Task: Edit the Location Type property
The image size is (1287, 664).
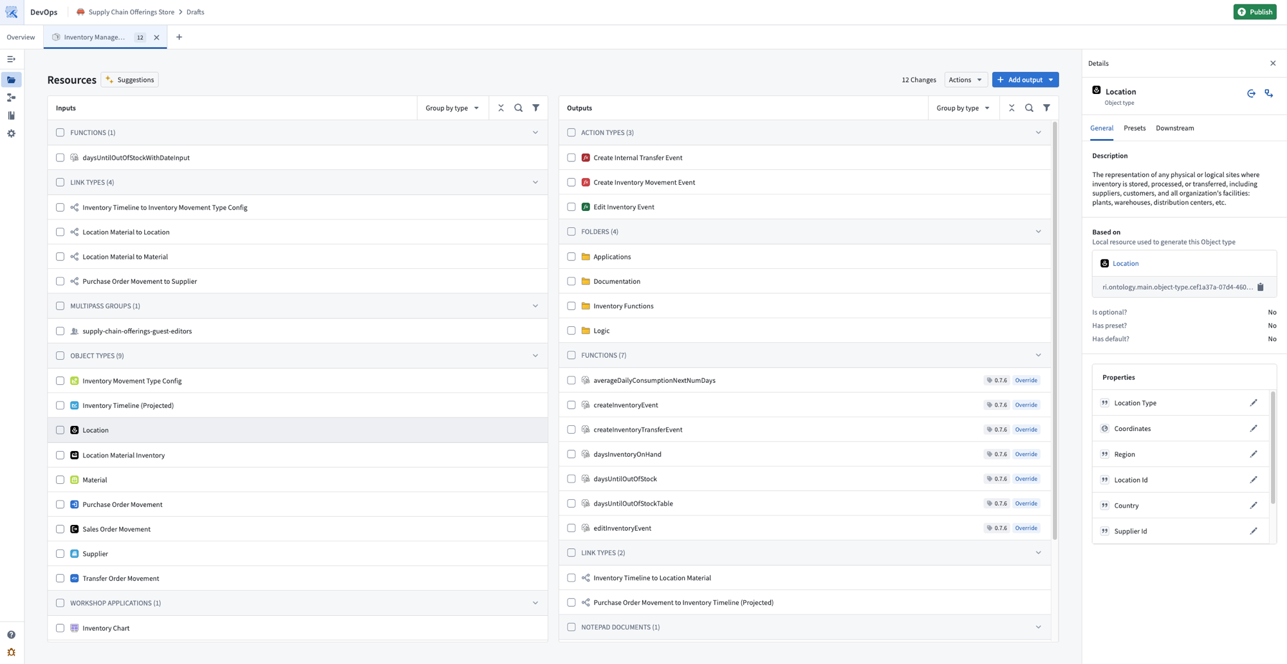Action: pyautogui.click(x=1254, y=403)
